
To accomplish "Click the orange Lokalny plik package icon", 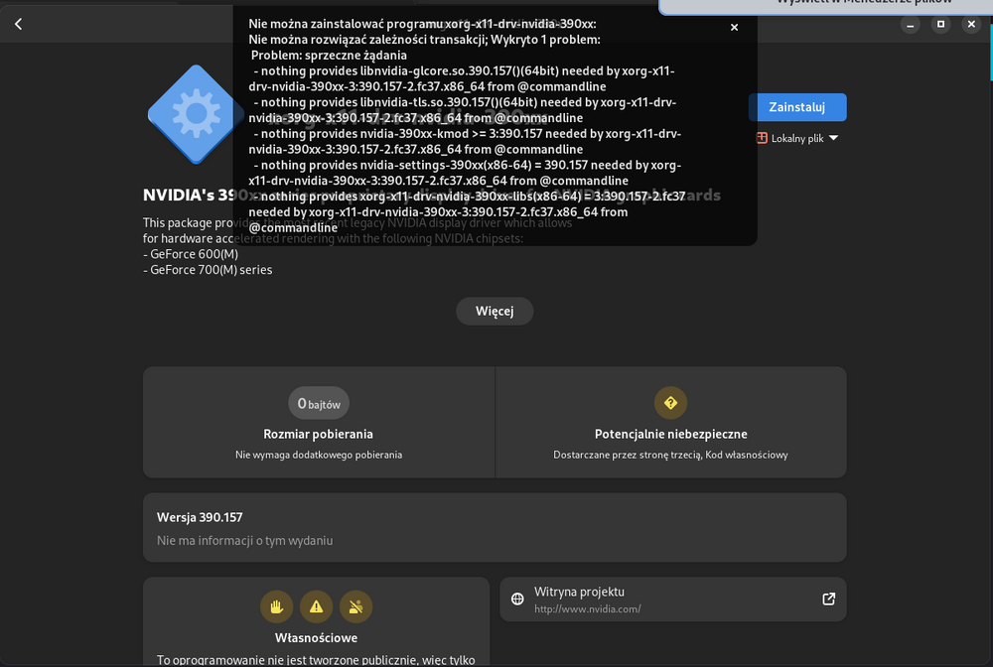I will (x=762, y=138).
